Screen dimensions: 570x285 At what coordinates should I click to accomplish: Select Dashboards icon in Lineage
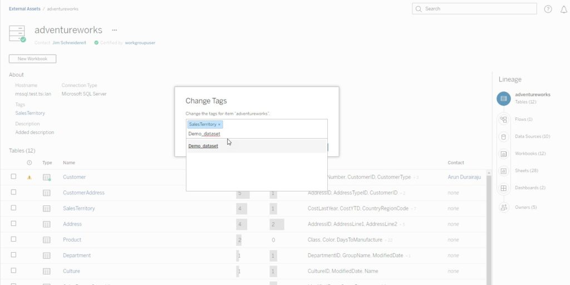pos(503,188)
